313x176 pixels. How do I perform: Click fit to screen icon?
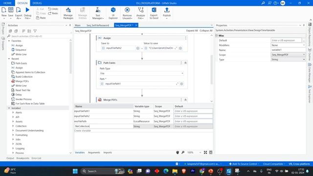205,153
